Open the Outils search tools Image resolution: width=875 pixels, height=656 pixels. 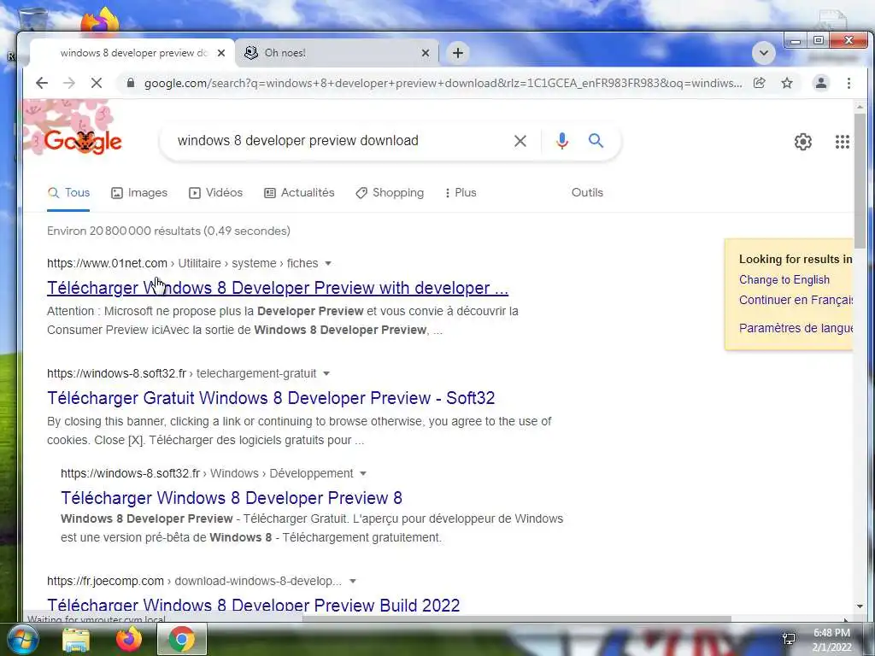[x=587, y=193]
